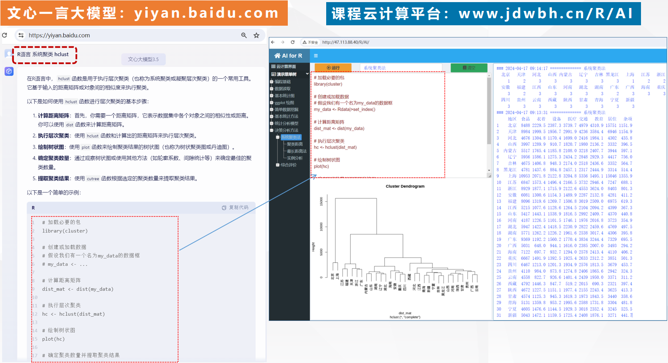Click the 文心大模型3.5 model badge

143,59
